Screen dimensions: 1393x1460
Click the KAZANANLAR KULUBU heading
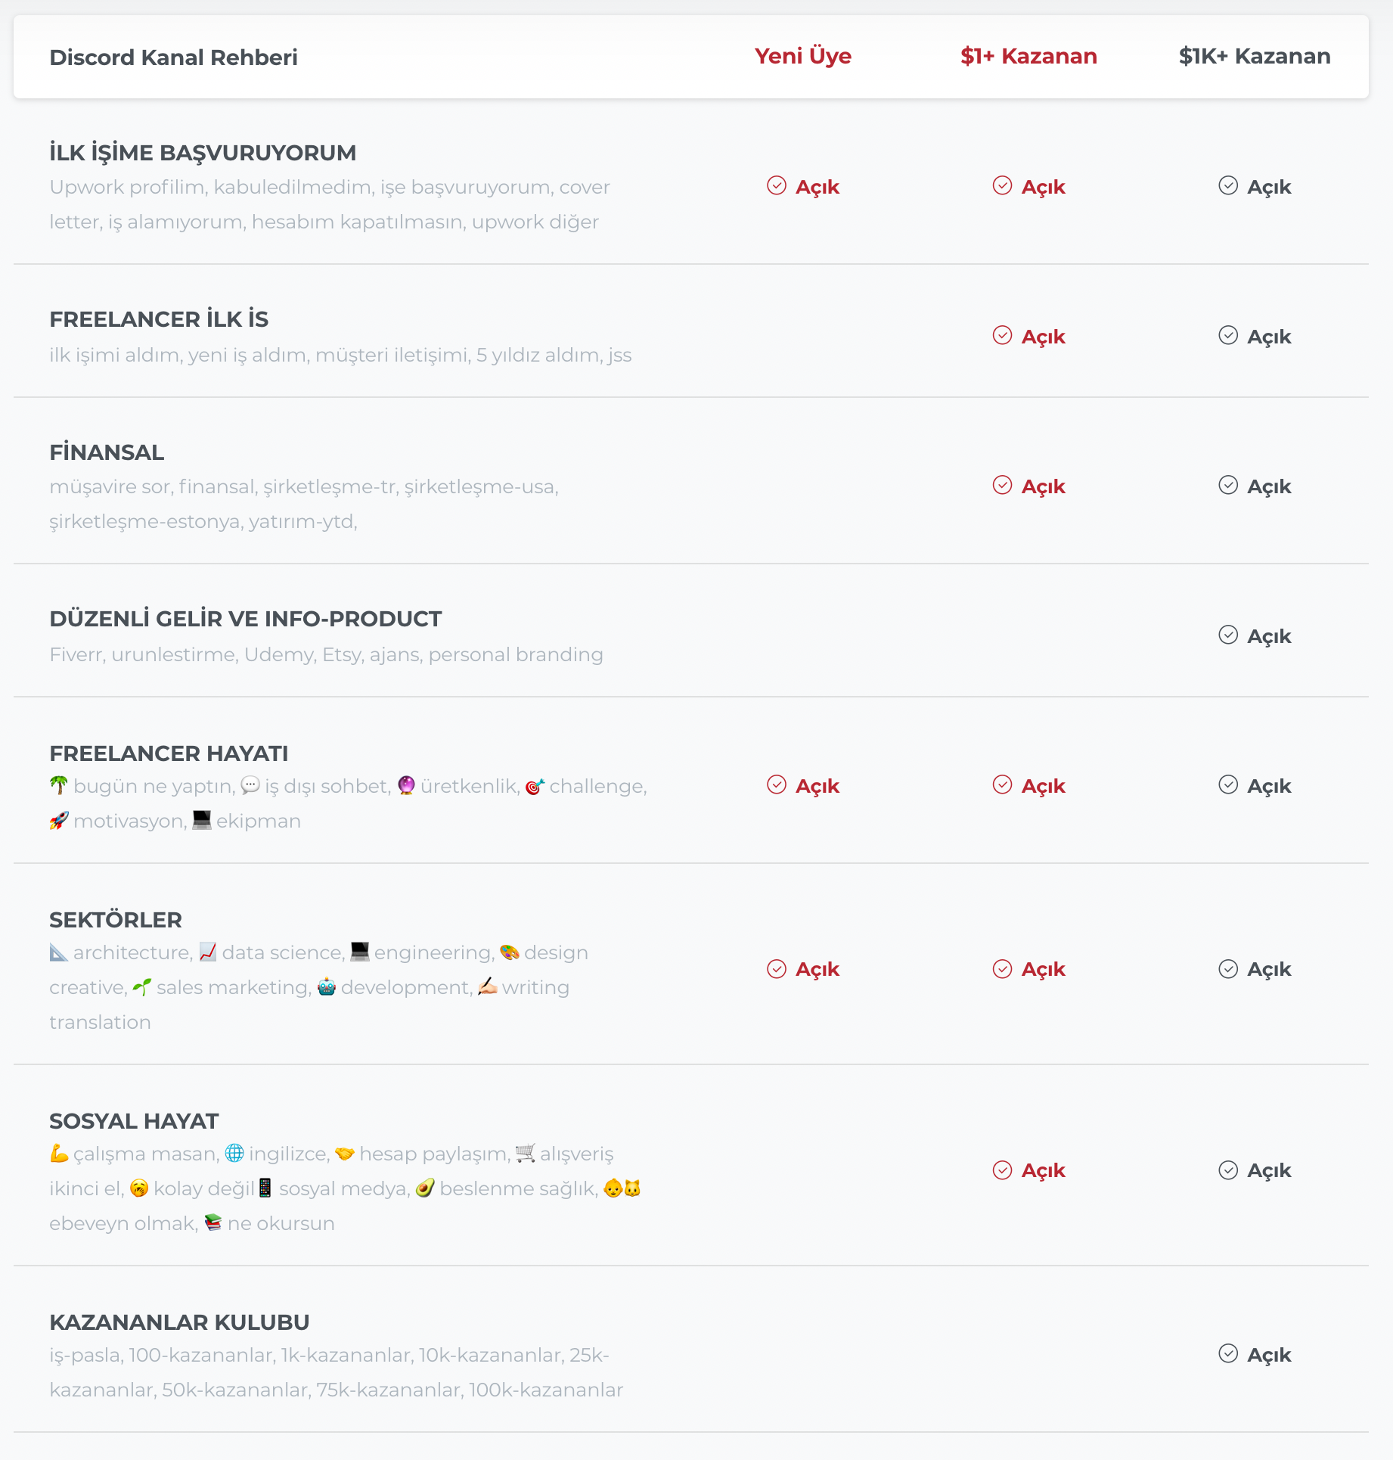(x=179, y=1322)
